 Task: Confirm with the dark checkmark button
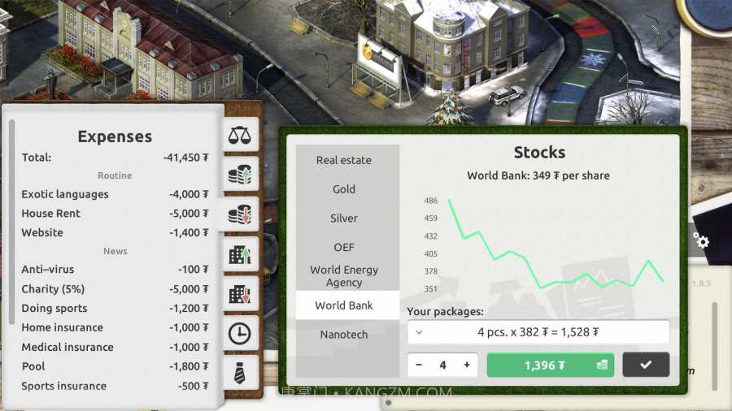pyautogui.click(x=646, y=365)
